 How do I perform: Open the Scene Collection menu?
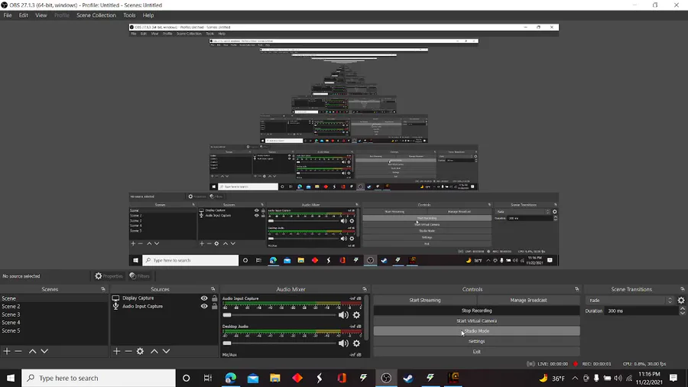pos(96,15)
